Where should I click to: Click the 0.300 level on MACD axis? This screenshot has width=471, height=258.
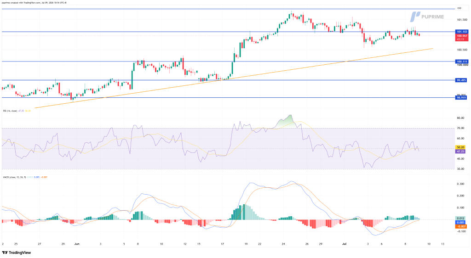pos(460,184)
